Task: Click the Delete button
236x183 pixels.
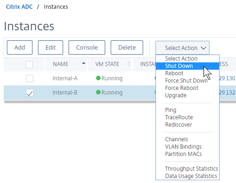Action: click(127, 47)
